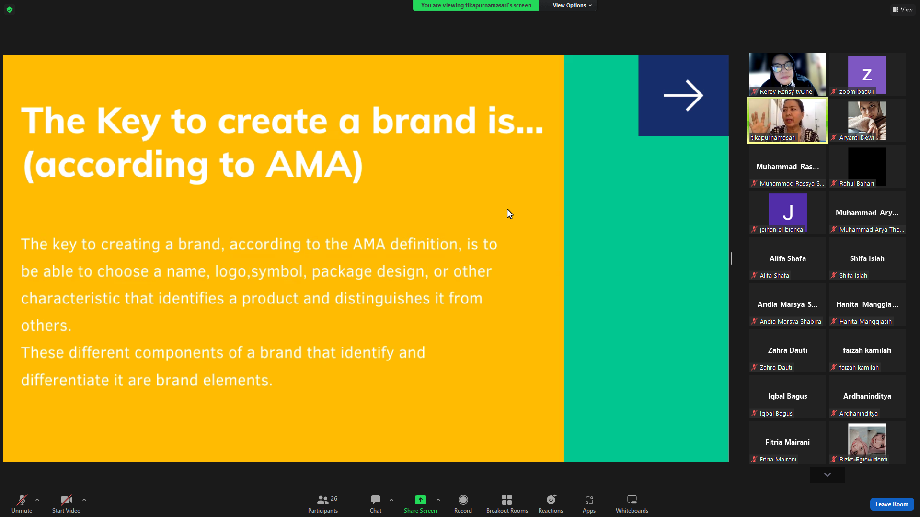Open the Chat bubble icon
Image resolution: width=920 pixels, height=517 pixels.
[376, 500]
